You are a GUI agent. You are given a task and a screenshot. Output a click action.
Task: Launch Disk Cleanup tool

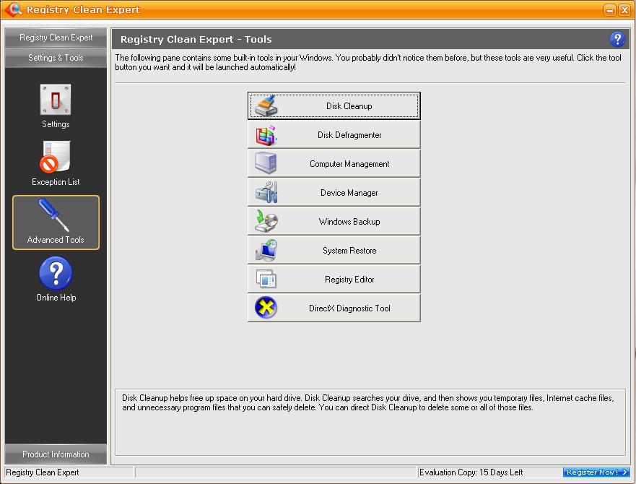click(x=334, y=106)
